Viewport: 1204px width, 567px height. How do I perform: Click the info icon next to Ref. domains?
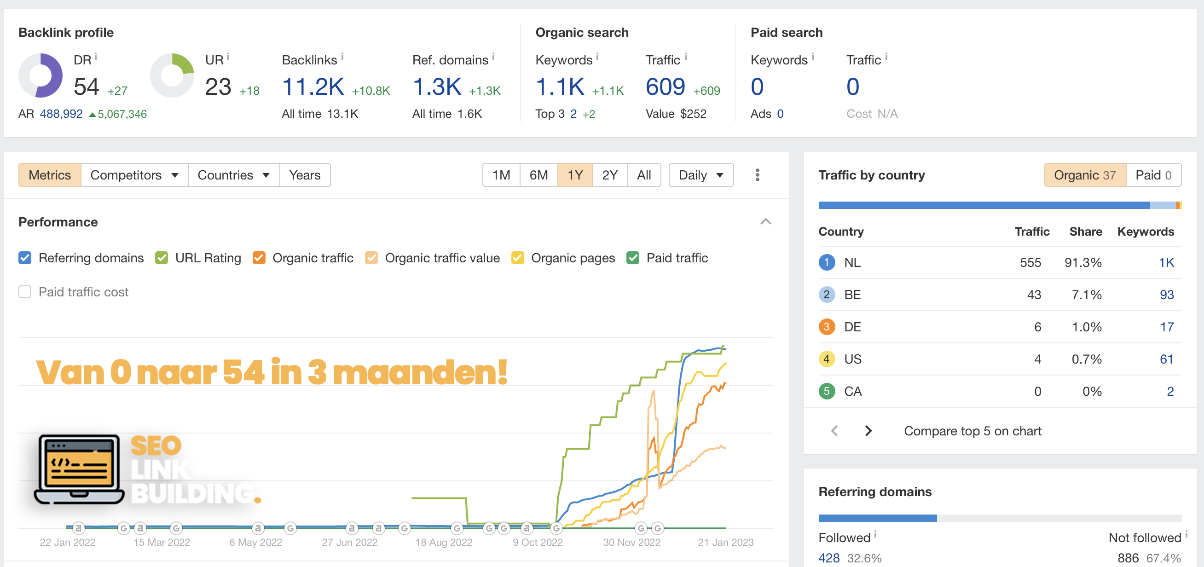point(493,57)
